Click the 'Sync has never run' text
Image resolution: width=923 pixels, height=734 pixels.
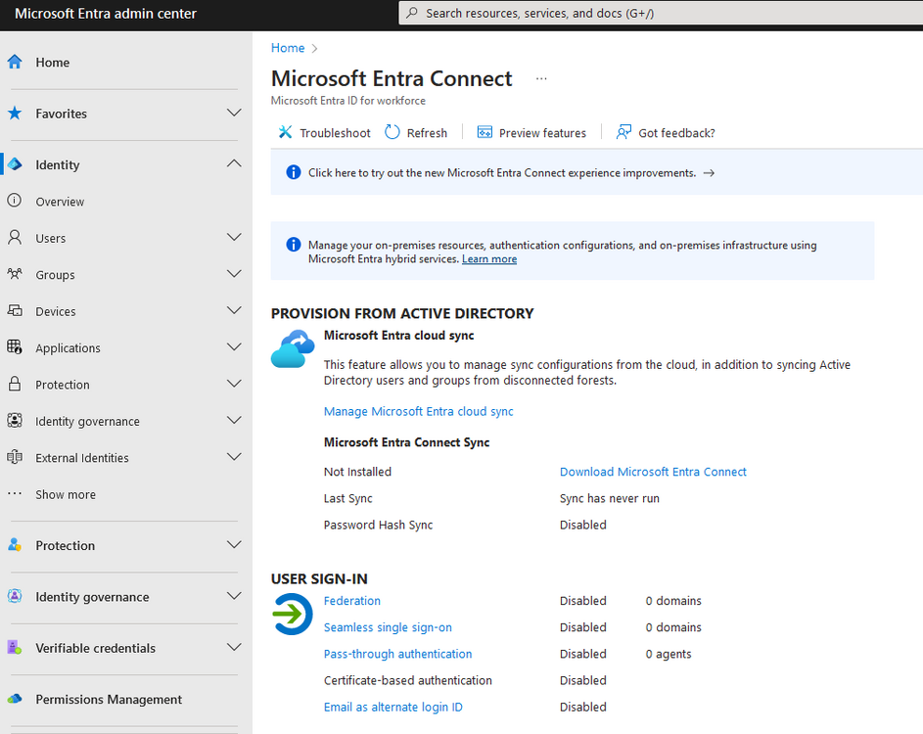pyautogui.click(x=609, y=498)
